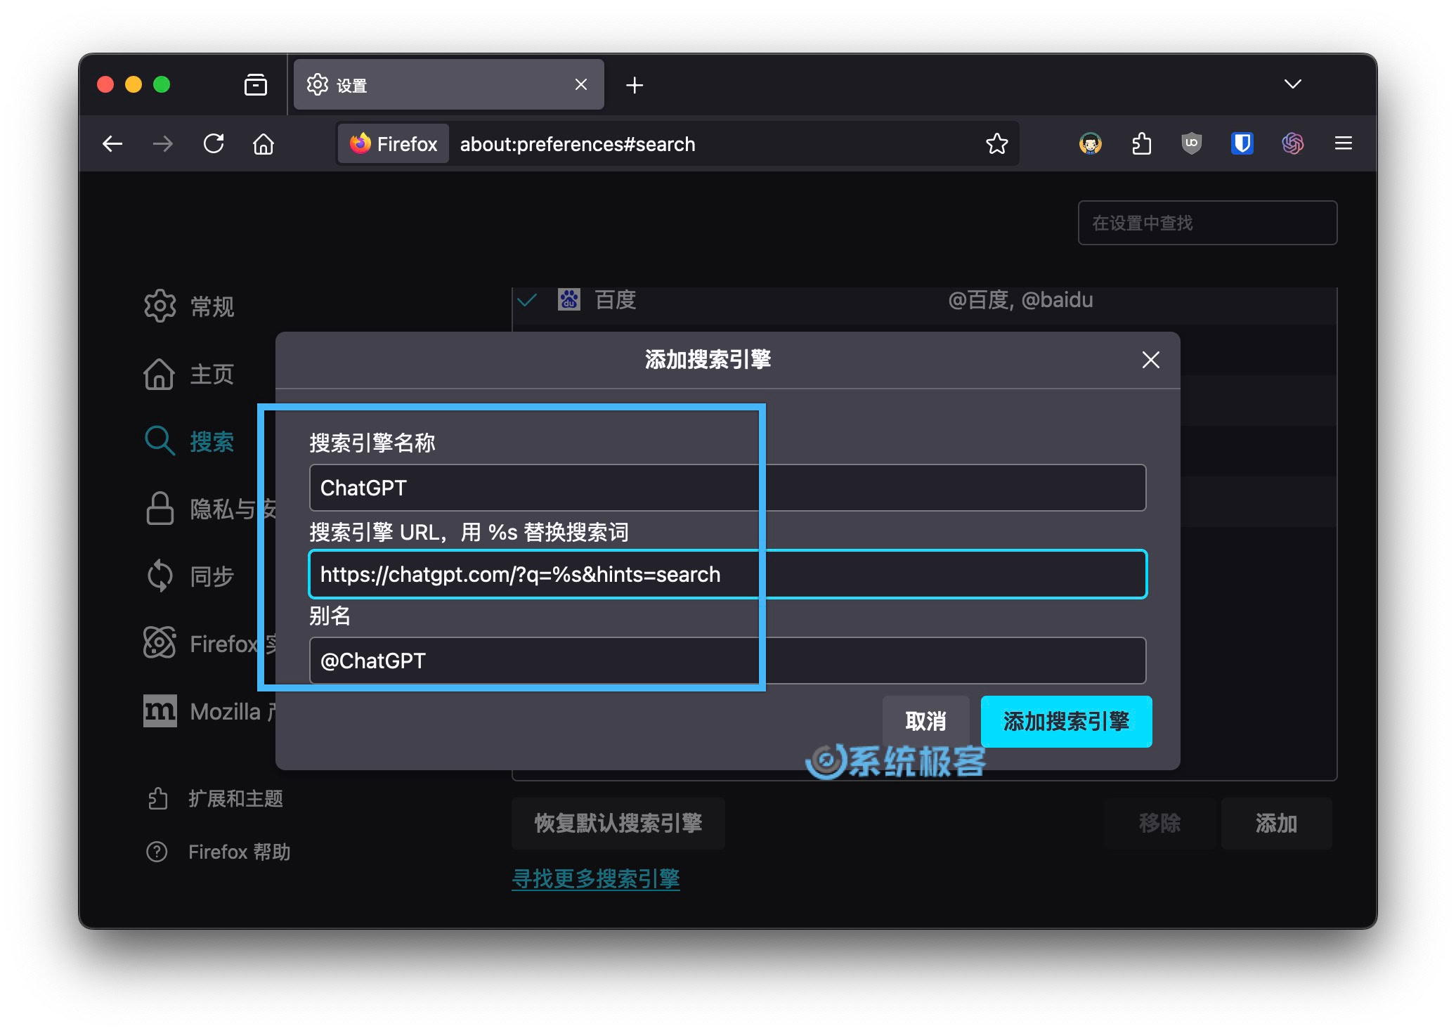Open the 同步 settings category
Screen dimensions: 1456x1033
click(x=190, y=576)
